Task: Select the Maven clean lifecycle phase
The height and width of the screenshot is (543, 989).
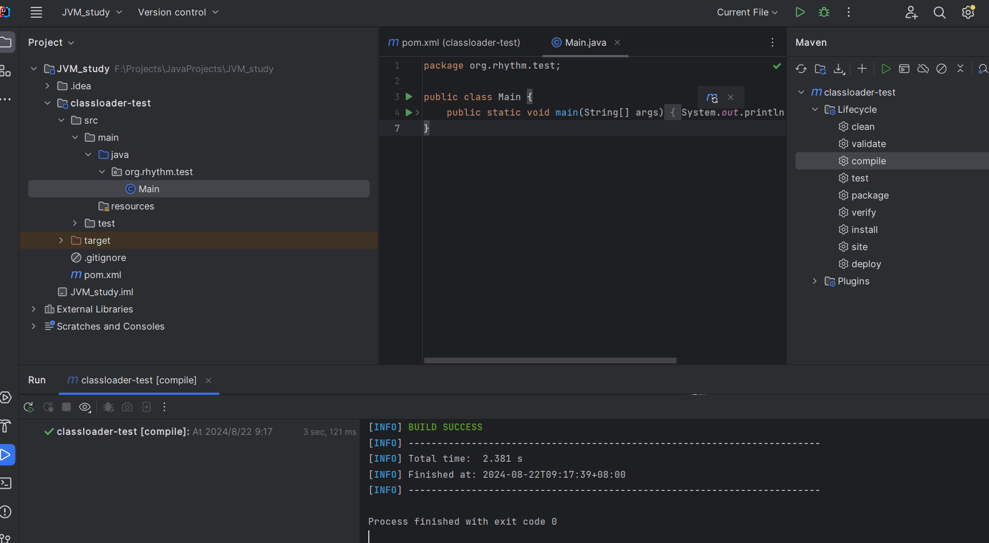Action: 862,126
